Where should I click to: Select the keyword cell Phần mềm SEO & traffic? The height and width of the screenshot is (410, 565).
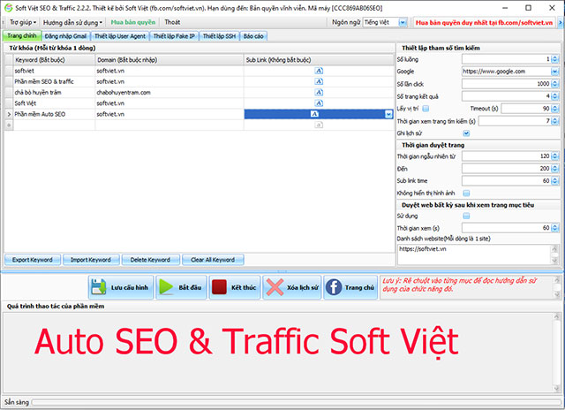point(54,81)
